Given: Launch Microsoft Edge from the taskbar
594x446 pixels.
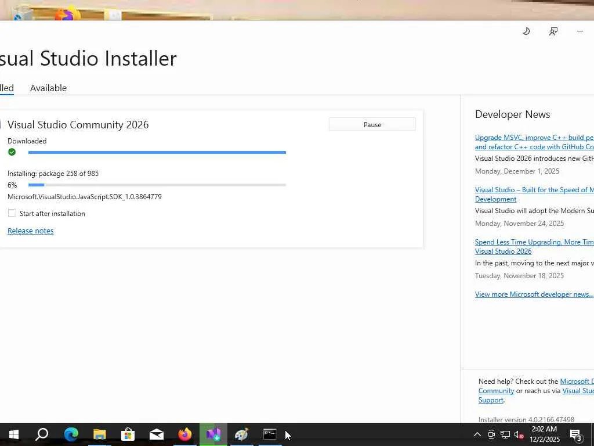Looking at the screenshot, I should coord(71,434).
